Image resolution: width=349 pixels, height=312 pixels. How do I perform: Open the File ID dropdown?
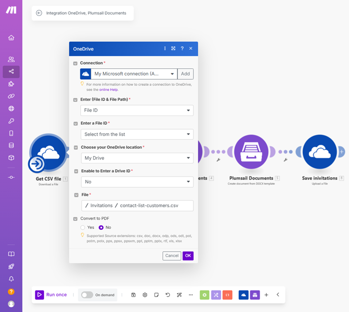pos(137,110)
